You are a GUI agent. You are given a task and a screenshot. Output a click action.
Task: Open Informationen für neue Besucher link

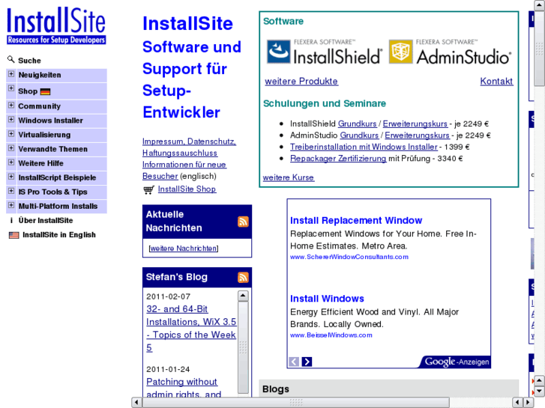tap(184, 170)
